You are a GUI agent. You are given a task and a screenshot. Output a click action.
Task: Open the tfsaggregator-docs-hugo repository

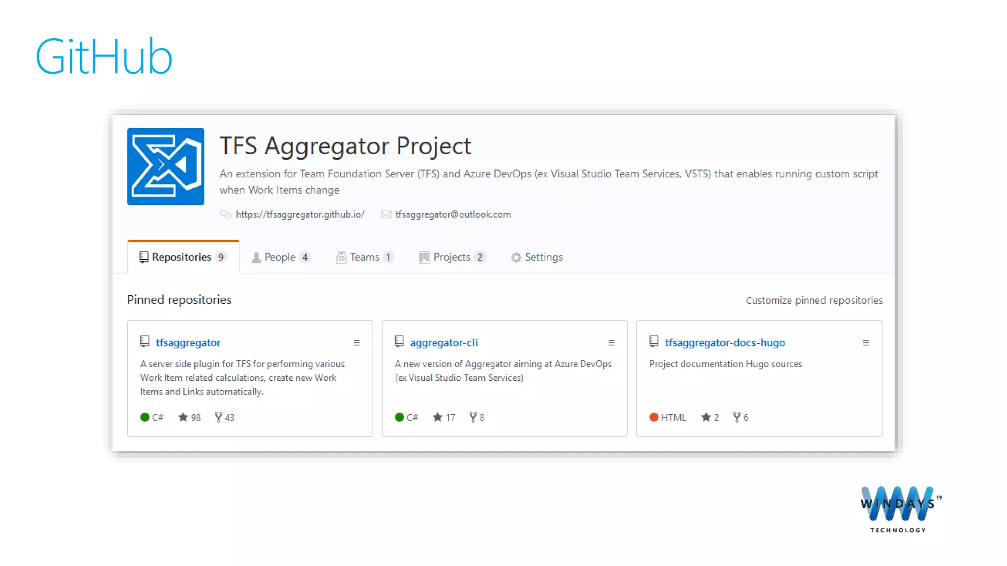click(x=725, y=342)
